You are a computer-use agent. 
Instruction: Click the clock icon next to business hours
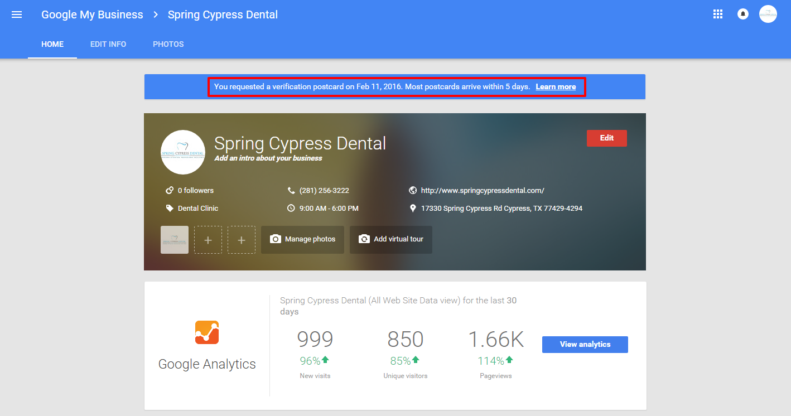[291, 209]
